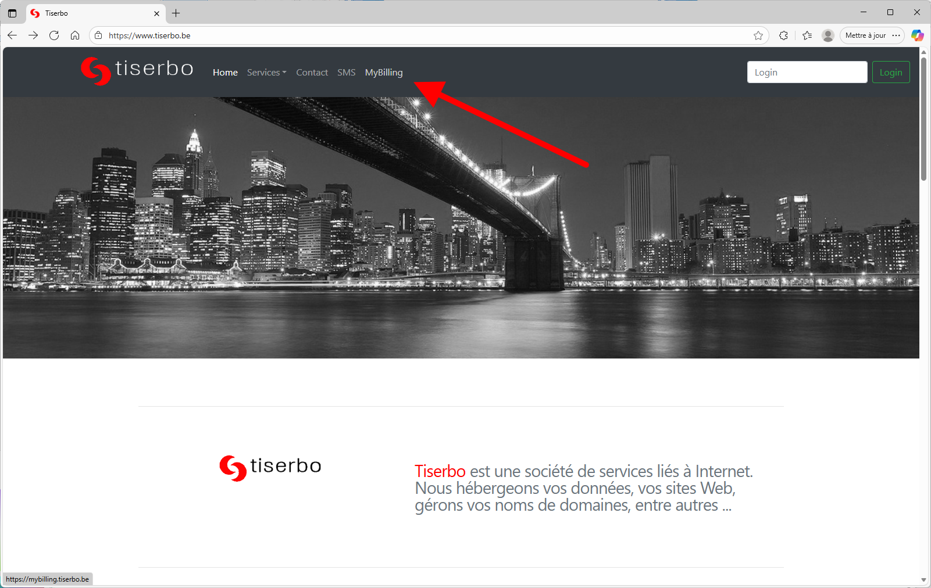Click the Tiserbo logo in the navbar
This screenshot has width=931, height=588.
pyautogui.click(x=136, y=71)
